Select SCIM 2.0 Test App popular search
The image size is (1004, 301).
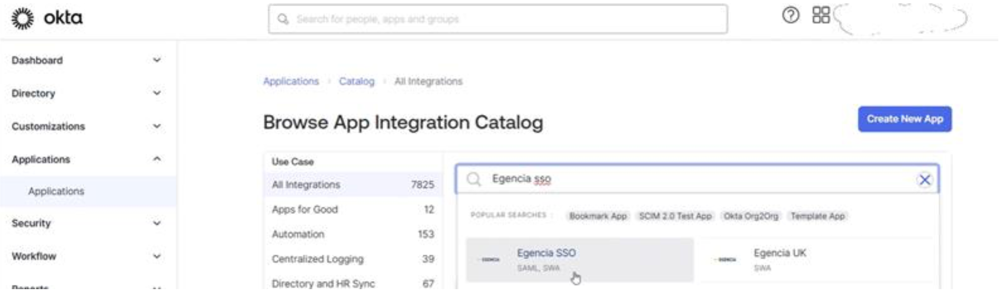675,216
